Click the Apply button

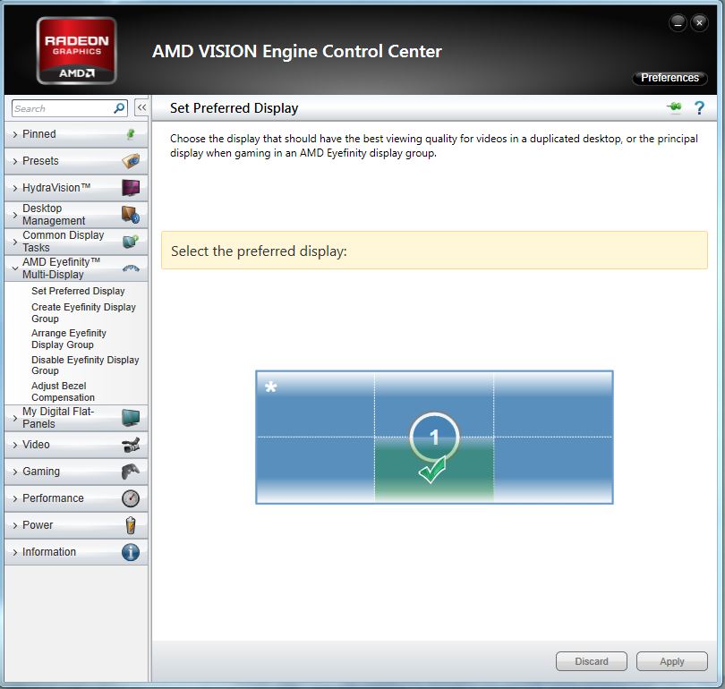pos(672,661)
